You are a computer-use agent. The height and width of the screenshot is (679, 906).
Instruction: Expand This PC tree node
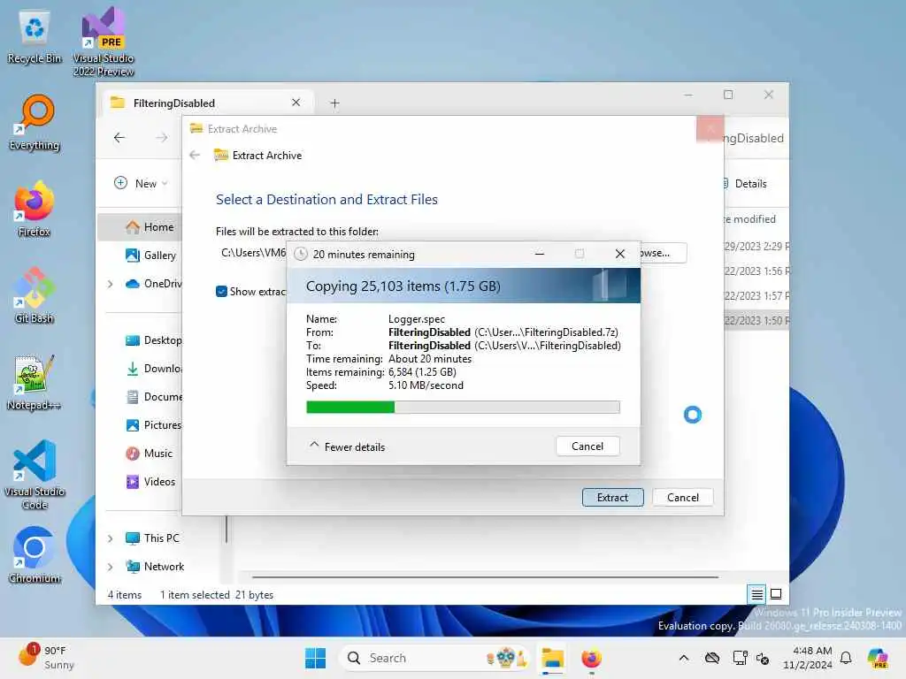coord(110,538)
